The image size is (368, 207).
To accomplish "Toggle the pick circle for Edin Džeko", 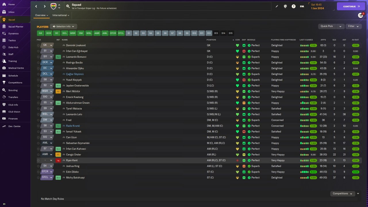I will [38, 172].
